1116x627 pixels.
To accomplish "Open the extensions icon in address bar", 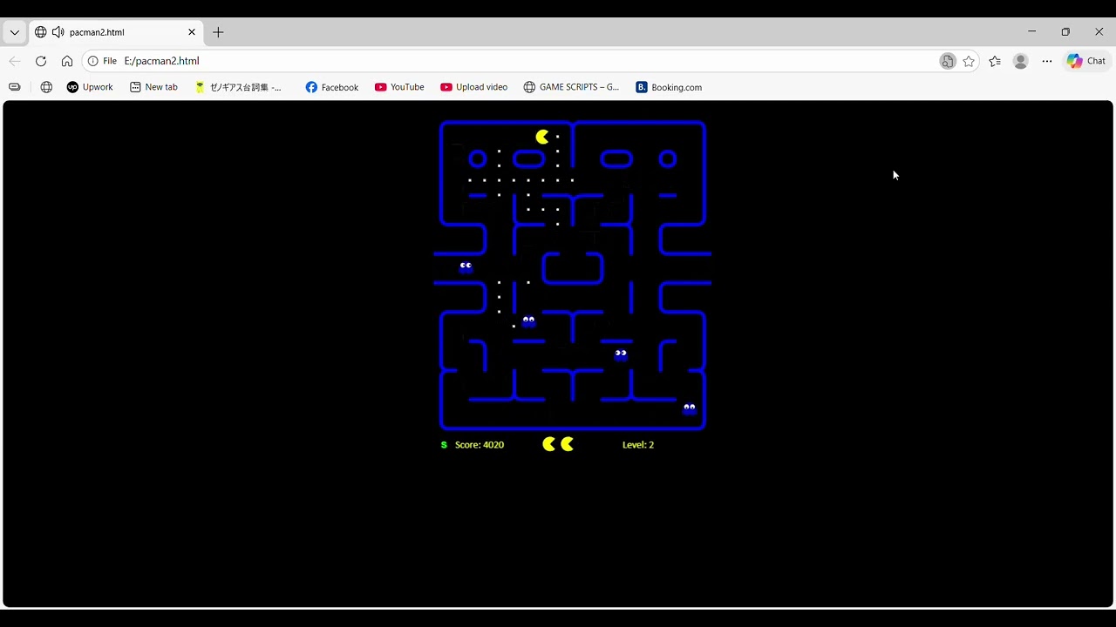I will click(948, 61).
